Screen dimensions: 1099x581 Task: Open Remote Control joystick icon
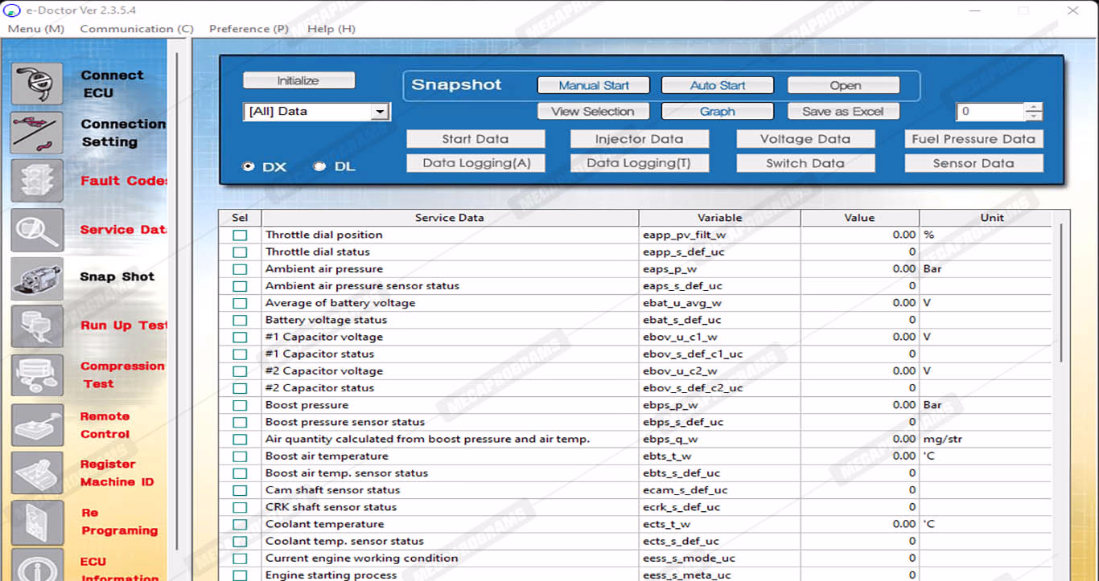point(37,425)
